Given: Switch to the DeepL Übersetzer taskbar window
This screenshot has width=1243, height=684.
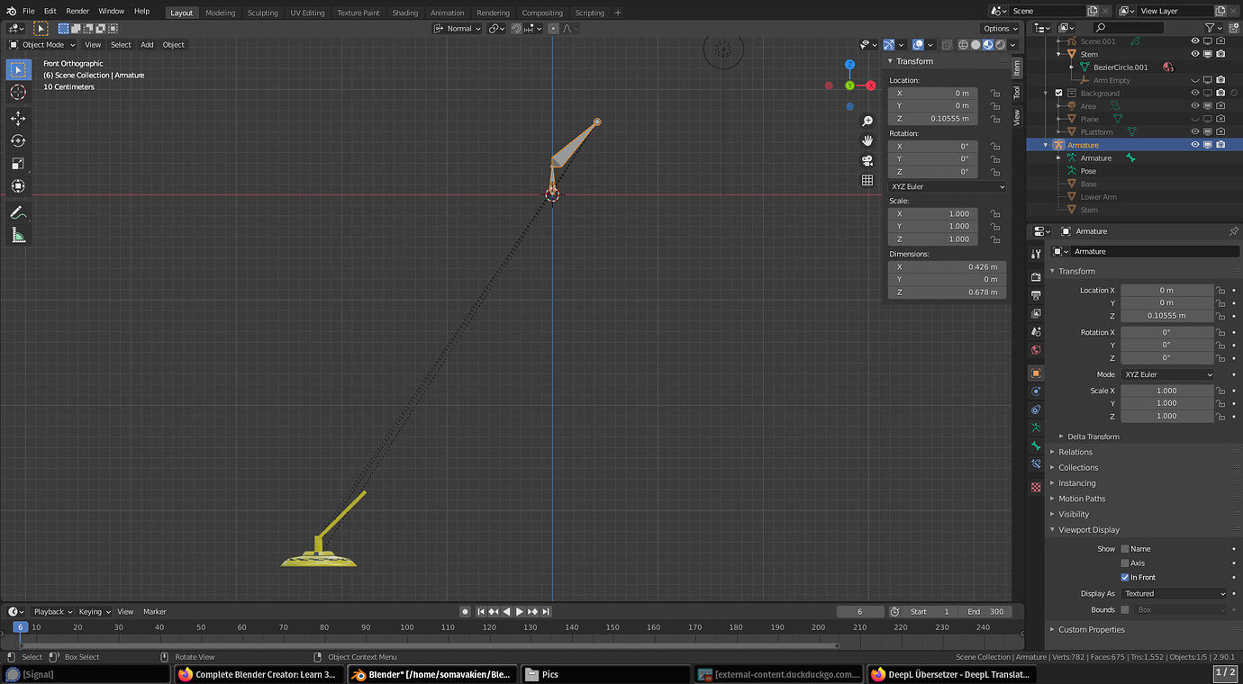Looking at the screenshot, I should pos(951,673).
